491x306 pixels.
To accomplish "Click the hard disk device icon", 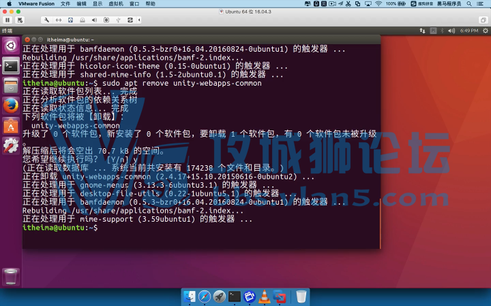I will pyautogui.click(x=70, y=20).
